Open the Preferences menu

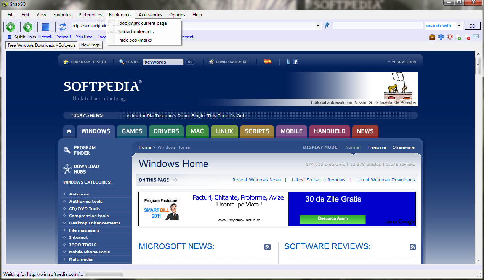pos(90,15)
